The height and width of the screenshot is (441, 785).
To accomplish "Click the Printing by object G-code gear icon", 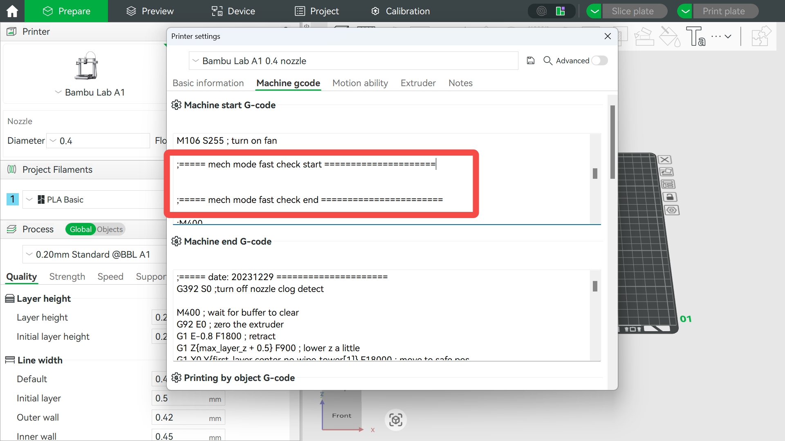I will (x=176, y=378).
